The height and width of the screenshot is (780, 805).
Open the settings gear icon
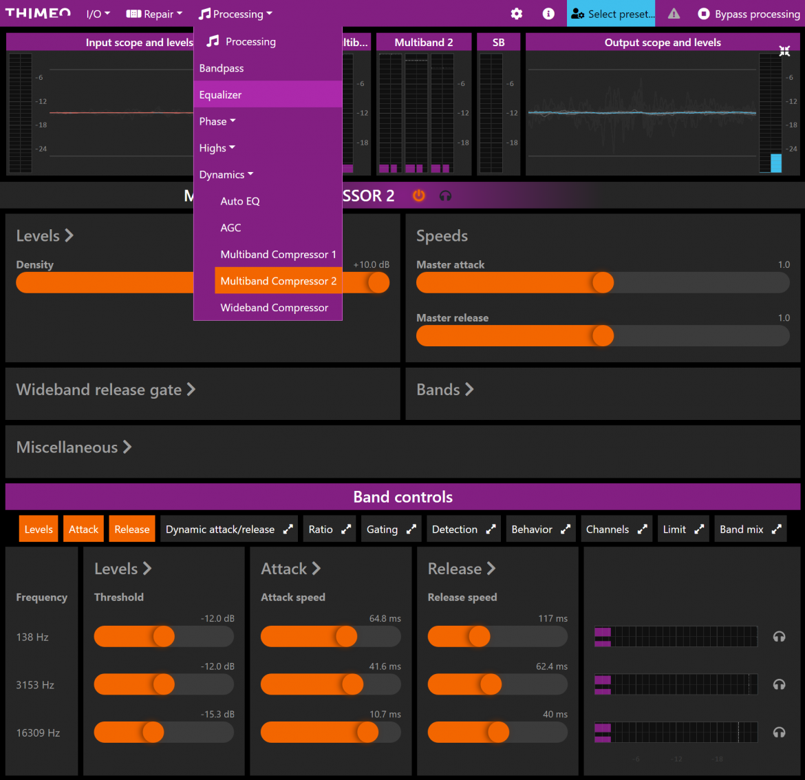pos(517,14)
